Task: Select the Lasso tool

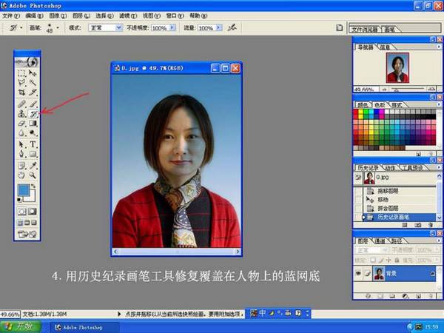Action: pyautogui.click(x=21, y=83)
